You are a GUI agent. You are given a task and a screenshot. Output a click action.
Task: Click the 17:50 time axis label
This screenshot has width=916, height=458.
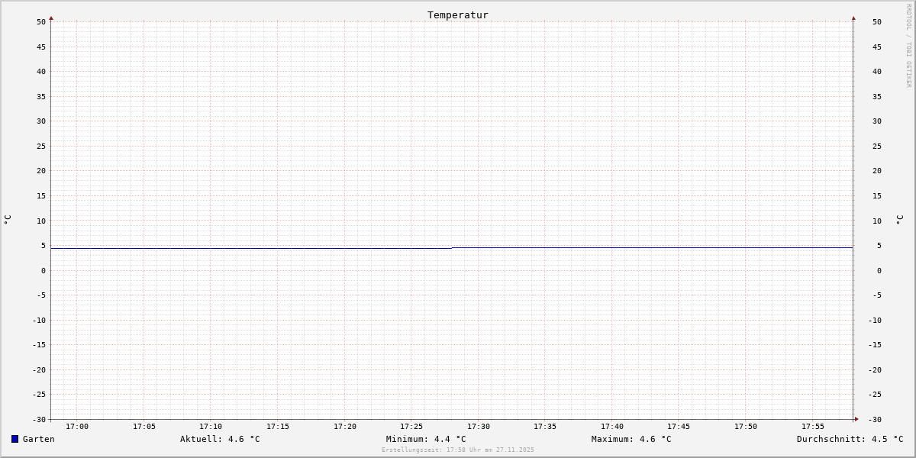coord(746,427)
